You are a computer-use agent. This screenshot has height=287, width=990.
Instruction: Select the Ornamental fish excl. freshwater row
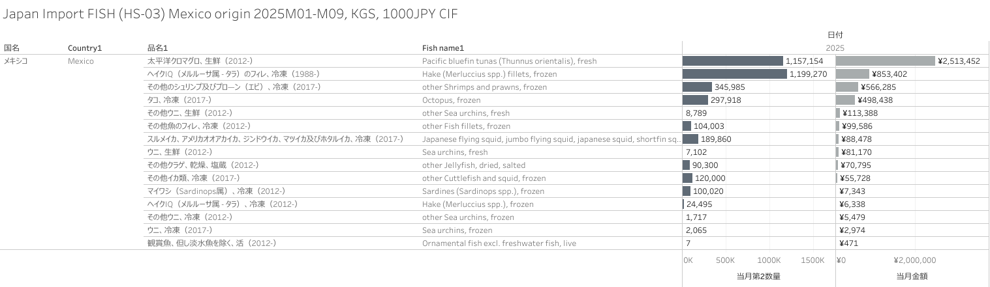(x=499, y=243)
